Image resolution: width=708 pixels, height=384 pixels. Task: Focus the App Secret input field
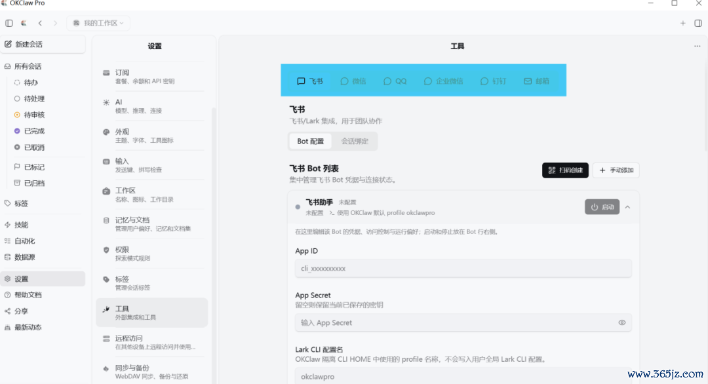tap(463, 322)
